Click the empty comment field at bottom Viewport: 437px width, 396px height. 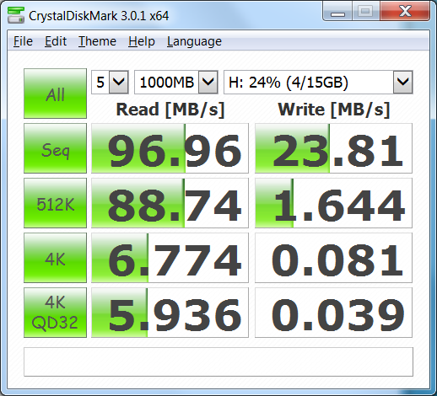tap(218, 361)
